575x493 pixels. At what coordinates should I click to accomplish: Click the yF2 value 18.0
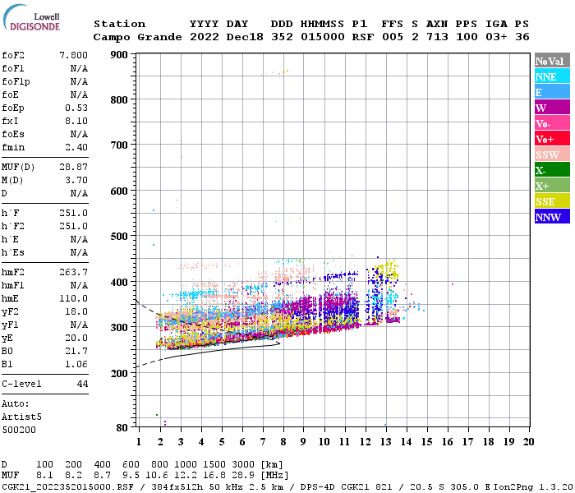[x=76, y=311]
